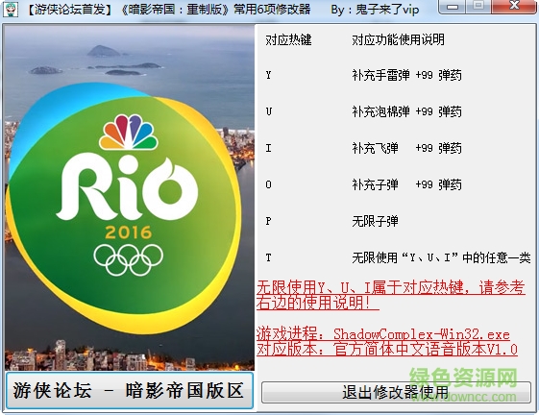
Task: Click hotkey letter P
Action: 268,221
